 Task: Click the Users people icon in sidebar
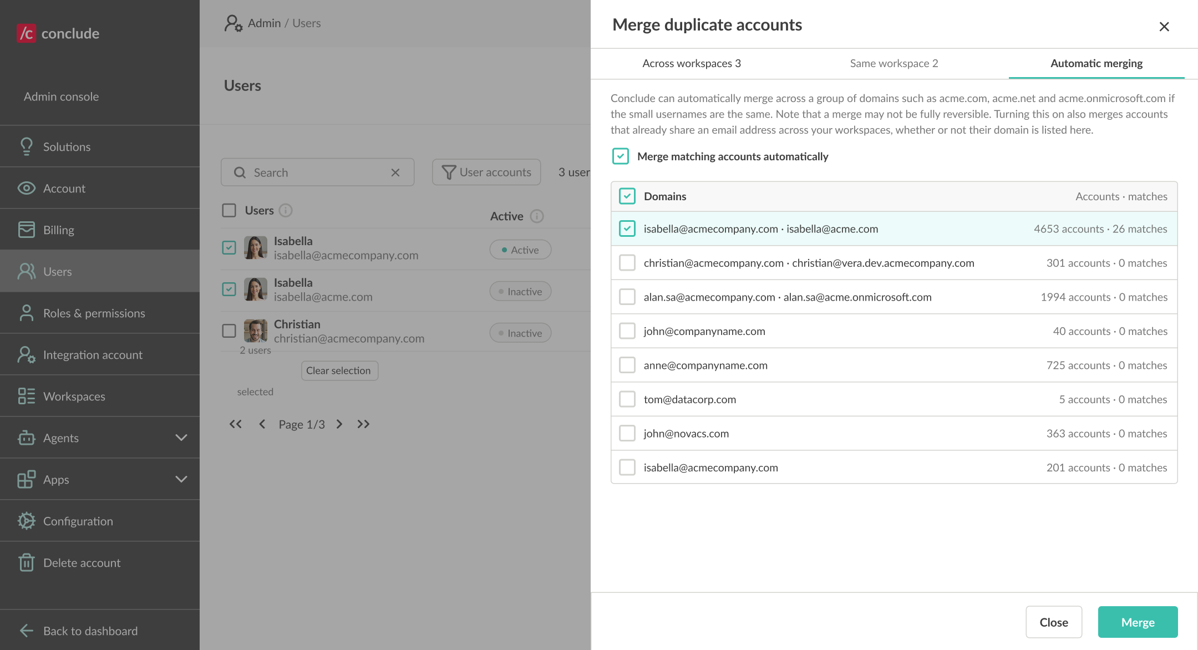point(26,271)
